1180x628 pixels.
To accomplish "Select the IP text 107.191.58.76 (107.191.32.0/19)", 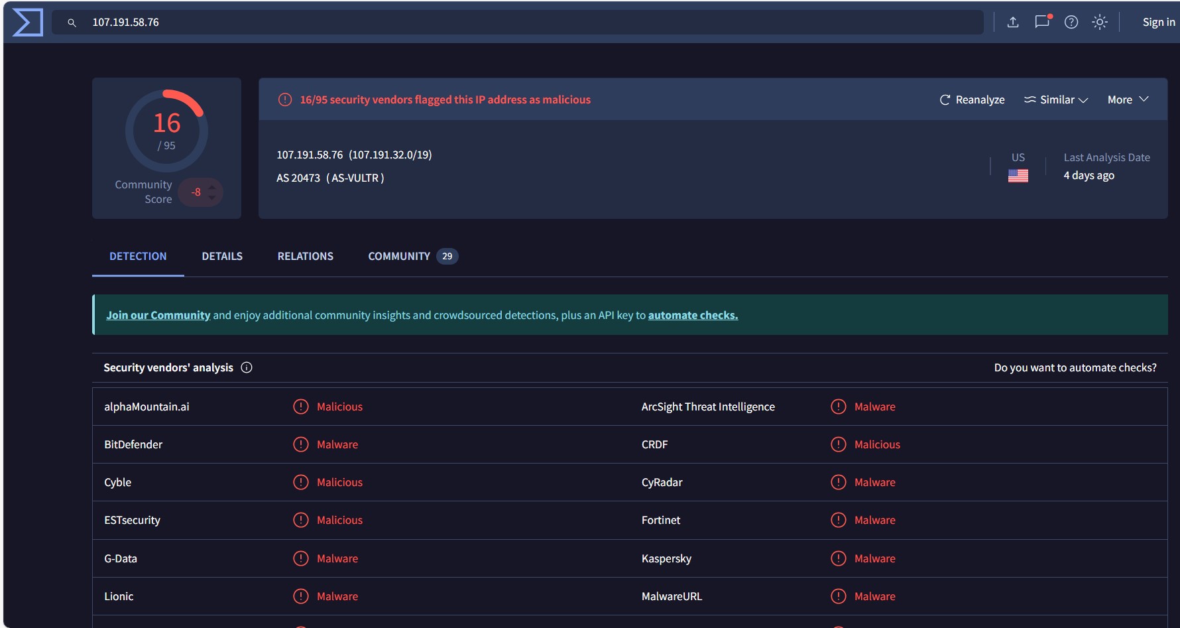I will coord(354,155).
